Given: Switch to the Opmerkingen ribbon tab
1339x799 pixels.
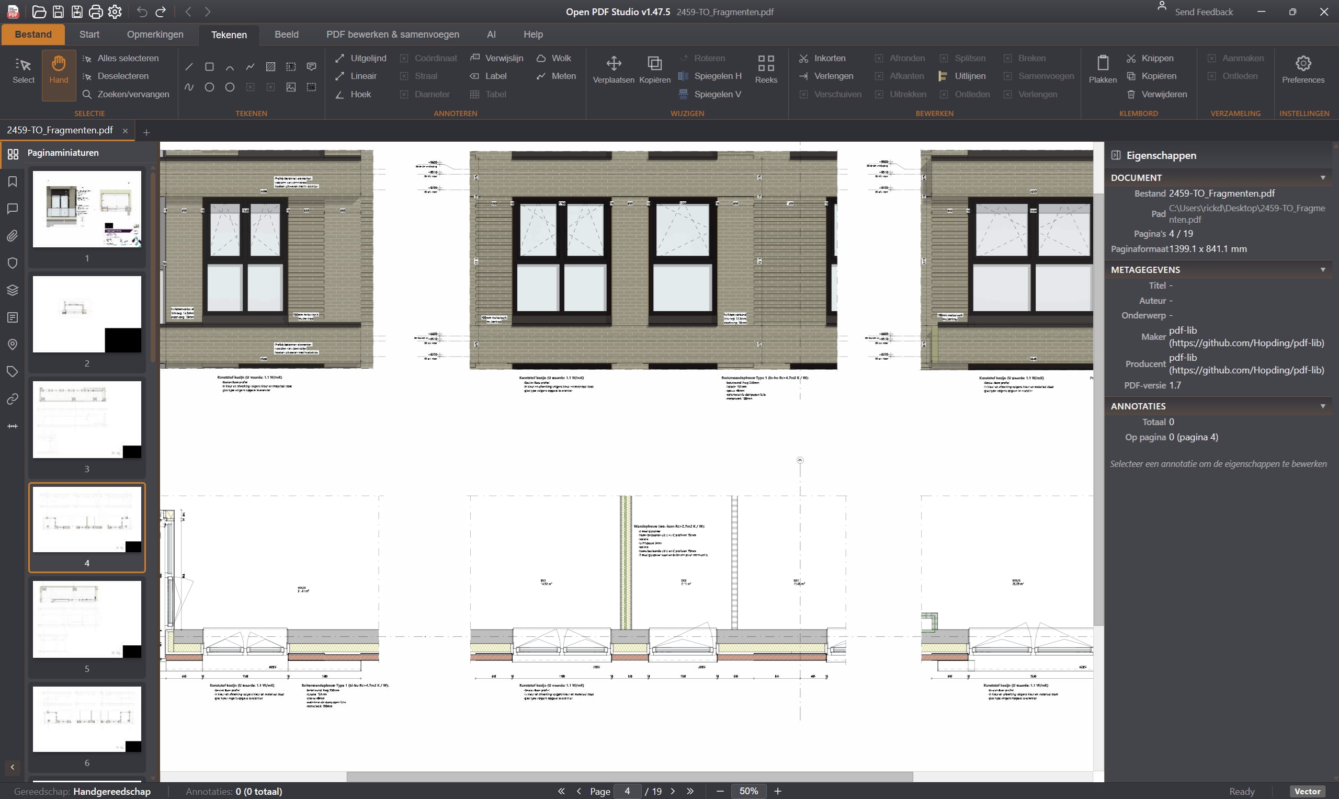Looking at the screenshot, I should click(x=155, y=35).
